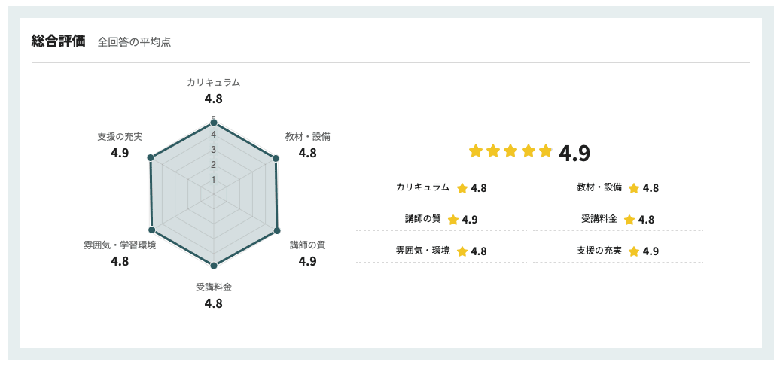
Task: Click the star icon beside 雰囲気・環境 rating
Action: pyautogui.click(x=462, y=251)
